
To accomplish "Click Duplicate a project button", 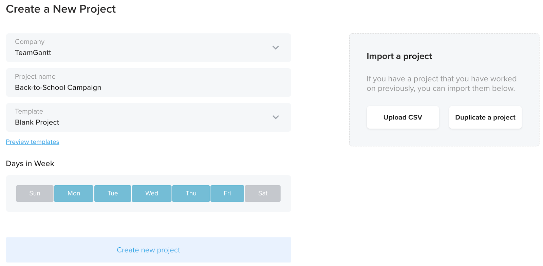I will point(485,117).
